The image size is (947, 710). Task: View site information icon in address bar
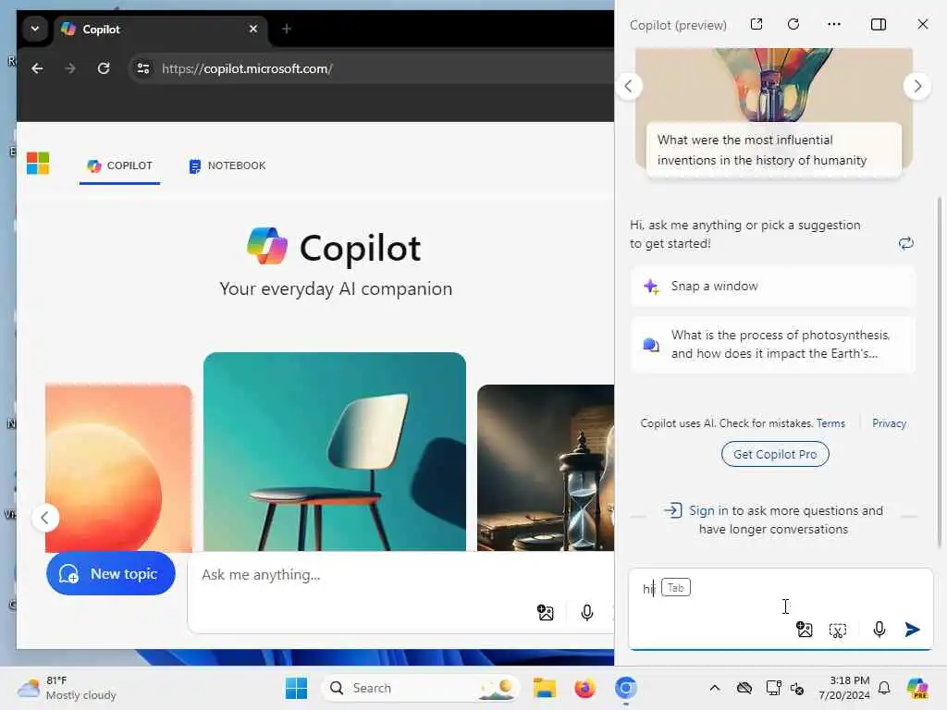click(143, 68)
